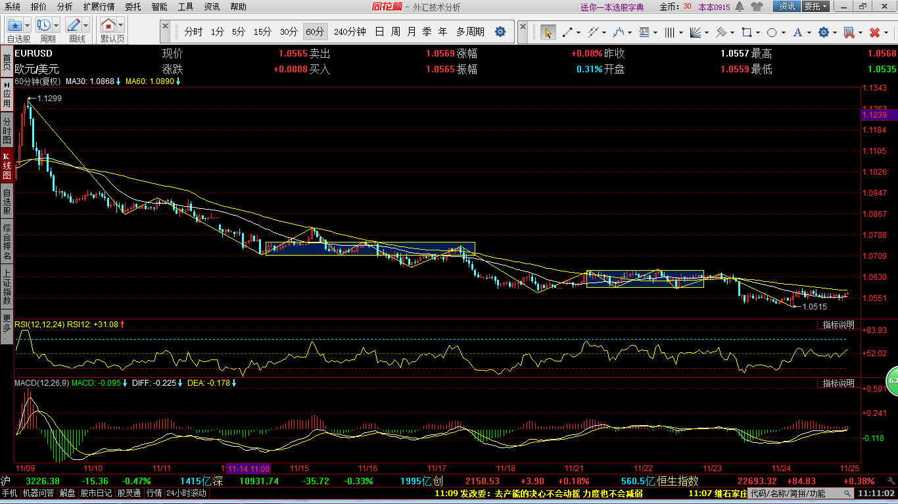Click the scissors delete-drawing tool
898x504 pixels.
(849, 32)
